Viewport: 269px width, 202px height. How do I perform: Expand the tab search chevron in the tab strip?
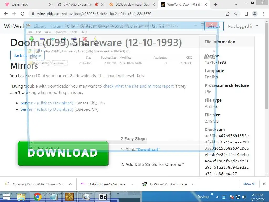(236, 4)
